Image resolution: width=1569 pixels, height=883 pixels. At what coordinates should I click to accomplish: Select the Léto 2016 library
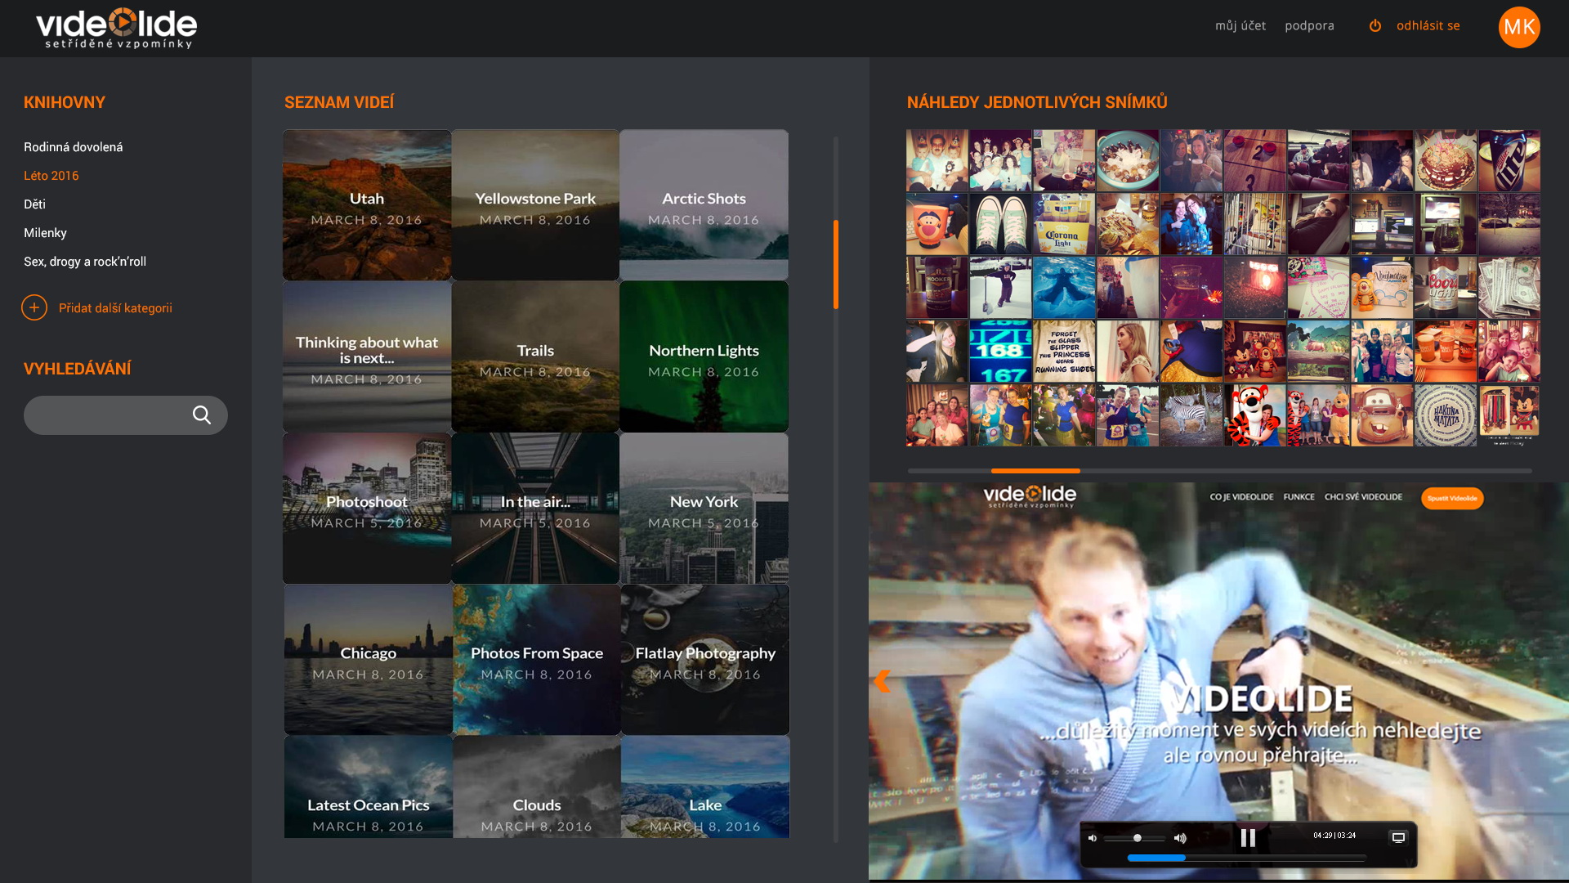(x=51, y=176)
